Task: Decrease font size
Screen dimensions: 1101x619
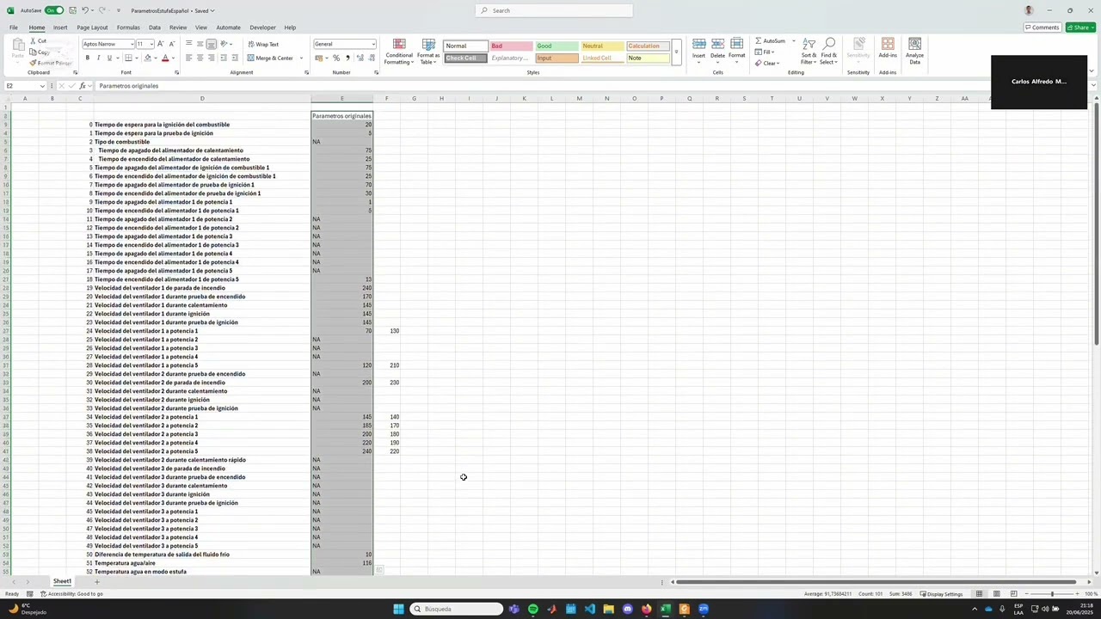Action: pyautogui.click(x=172, y=44)
